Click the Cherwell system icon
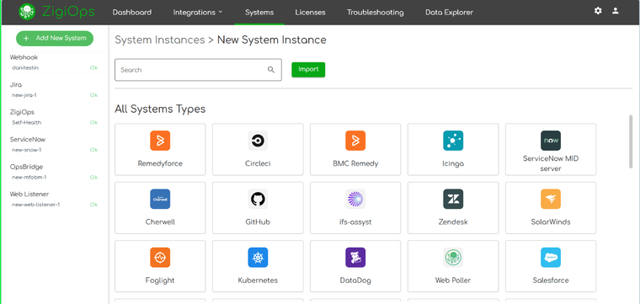This screenshot has height=304, width=640. (x=160, y=199)
